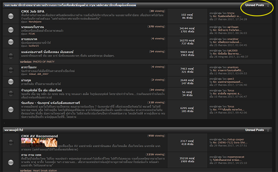Click the CMX AV Recommend banner thumbnail
The width and height of the screenshot is (278, 172).
coord(39,143)
